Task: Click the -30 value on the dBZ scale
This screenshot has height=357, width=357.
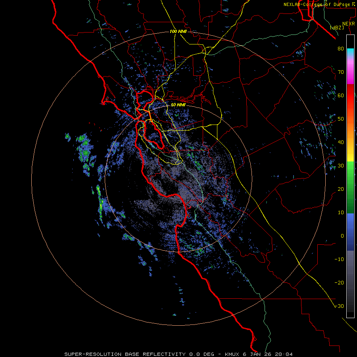Action: [x=339, y=306]
